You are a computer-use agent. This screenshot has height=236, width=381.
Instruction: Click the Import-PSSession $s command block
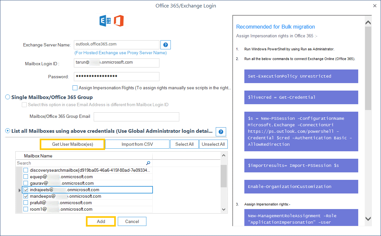tap(301, 166)
